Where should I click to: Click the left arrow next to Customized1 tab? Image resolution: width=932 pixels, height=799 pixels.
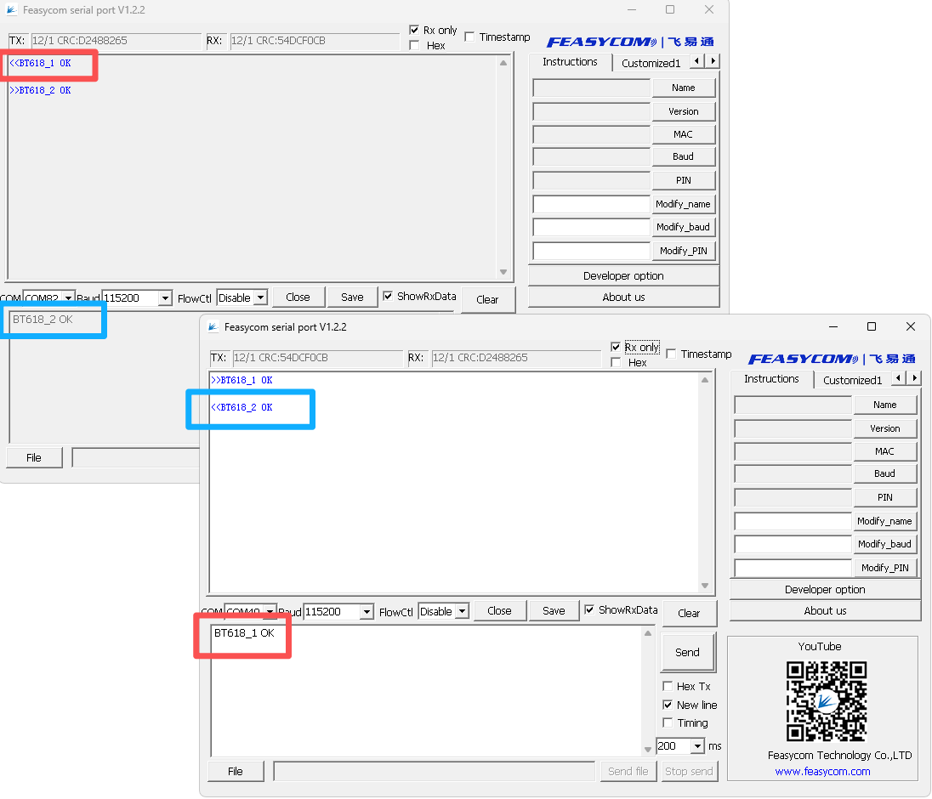(x=898, y=378)
